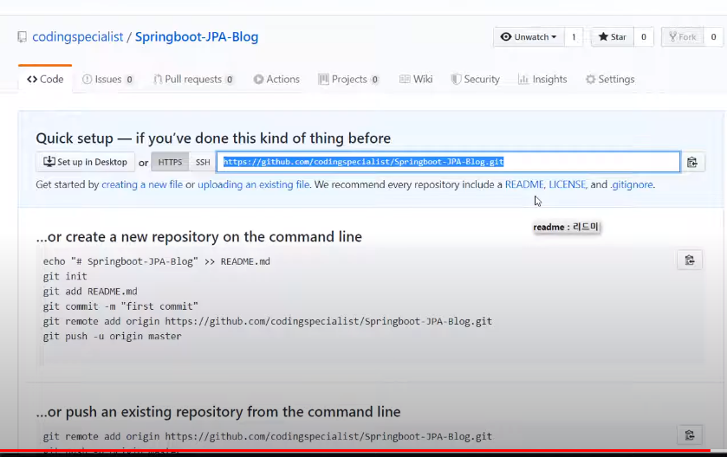Open the Settings tab
Image resolution: width=727 pixels, height=457 pixels.
[610, 79]
